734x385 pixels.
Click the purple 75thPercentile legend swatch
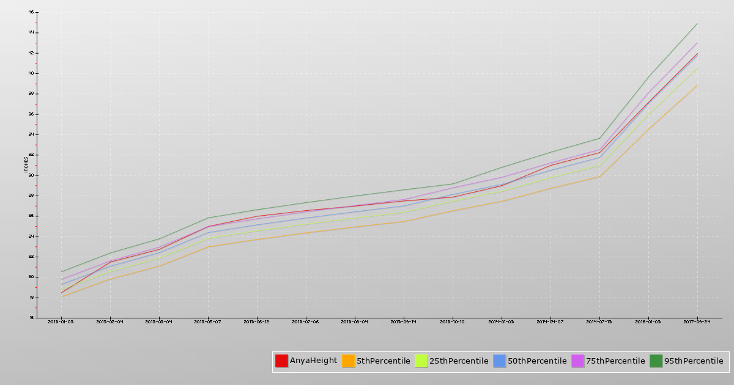578,361
